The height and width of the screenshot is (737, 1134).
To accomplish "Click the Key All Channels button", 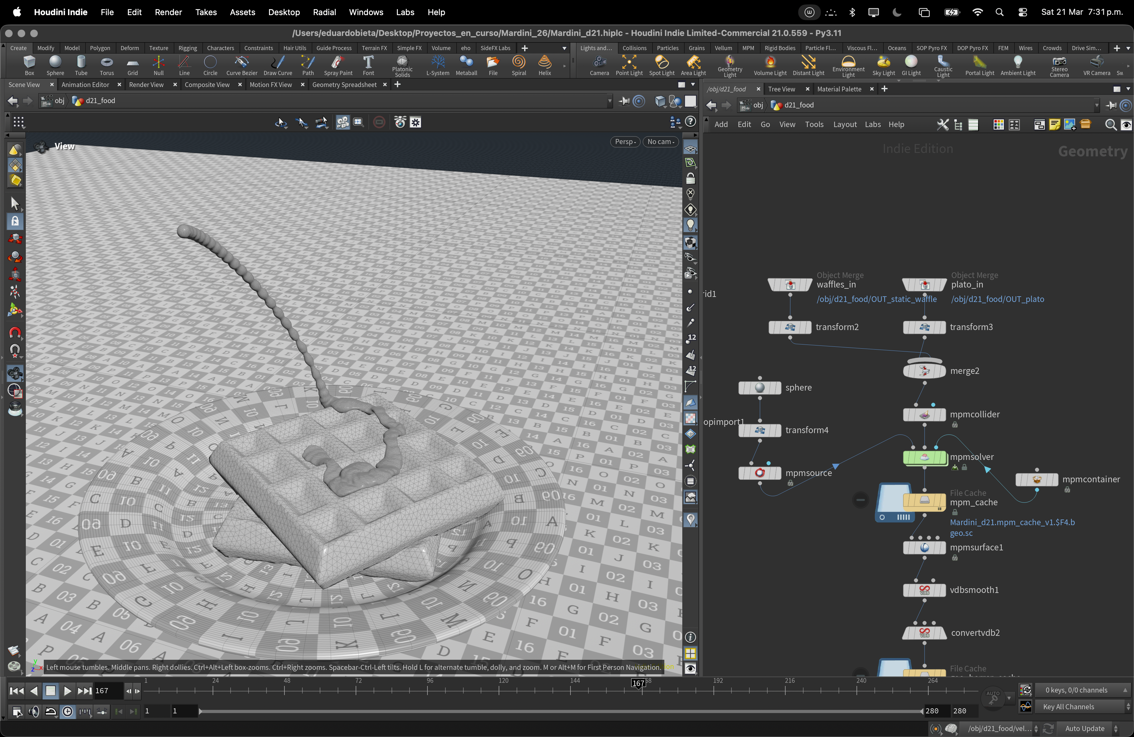I will 1068,706.
